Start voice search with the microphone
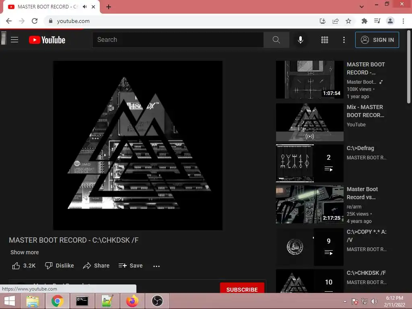Image resolution: width=412 pixels, height=309 pixels. 300,40
